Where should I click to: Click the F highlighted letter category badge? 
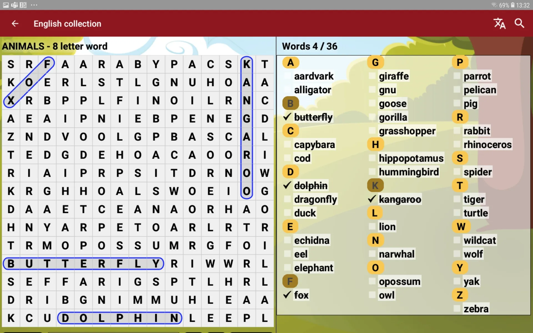(290, 281)
